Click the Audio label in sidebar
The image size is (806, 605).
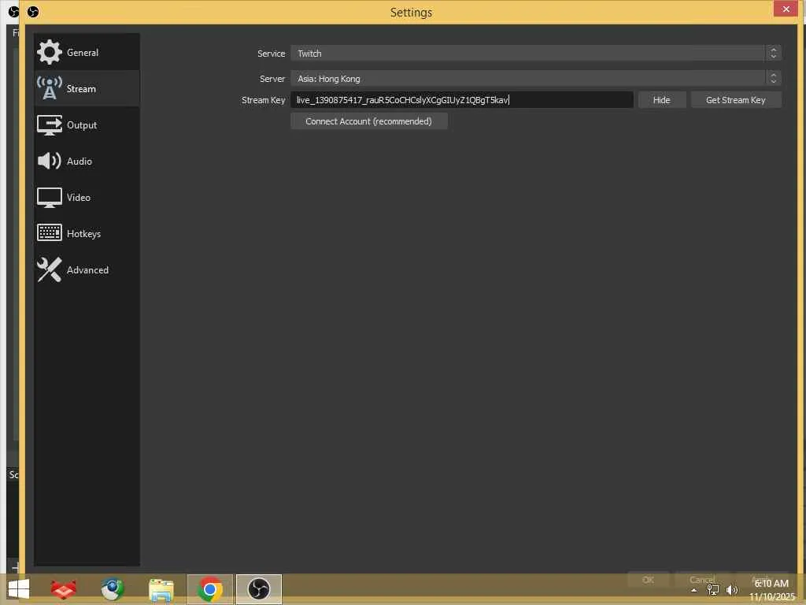(79, 161)
